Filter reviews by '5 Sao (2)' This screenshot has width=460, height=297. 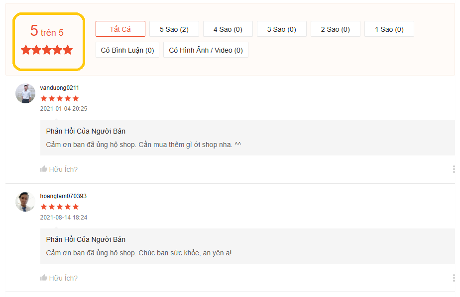[x=174, y=29]
